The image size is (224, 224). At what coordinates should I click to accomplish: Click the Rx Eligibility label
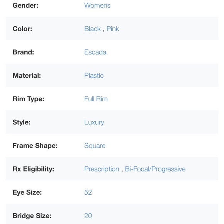[x=33, y=169]
